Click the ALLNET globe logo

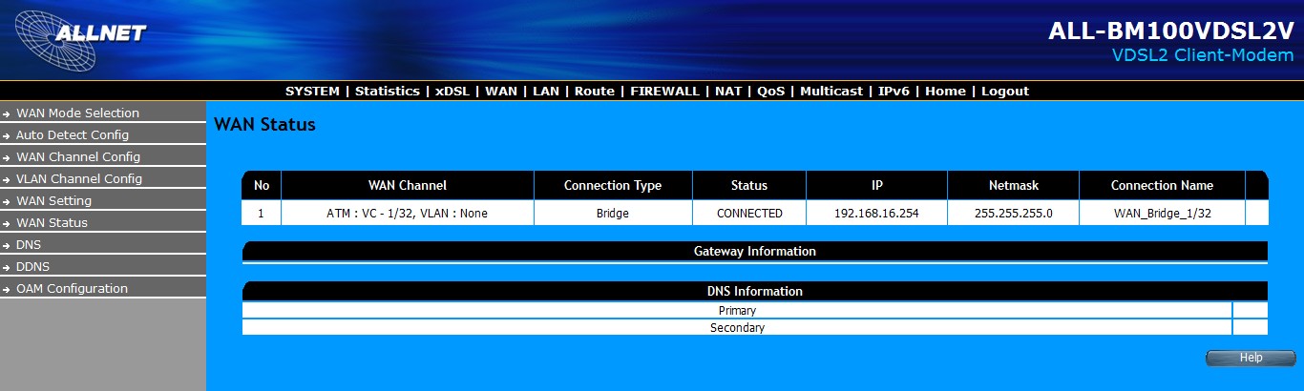tap(80, 40)
